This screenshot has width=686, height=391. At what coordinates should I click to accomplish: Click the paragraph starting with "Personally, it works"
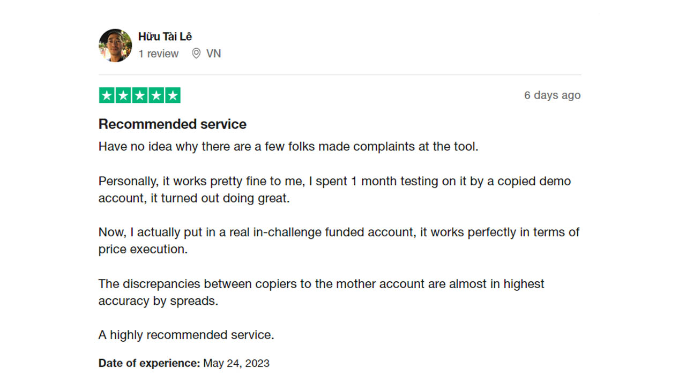click(334, 190)
